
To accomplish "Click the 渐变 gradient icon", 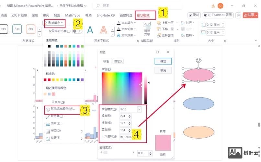I will tap(48, 131).
